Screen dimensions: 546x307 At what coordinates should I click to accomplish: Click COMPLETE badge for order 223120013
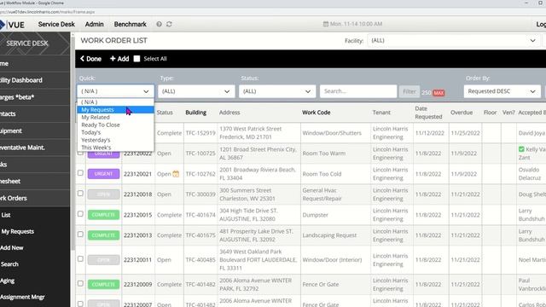(103, 235)
